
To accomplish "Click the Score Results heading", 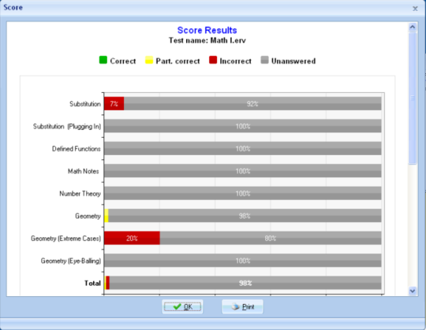I will 207,30.
